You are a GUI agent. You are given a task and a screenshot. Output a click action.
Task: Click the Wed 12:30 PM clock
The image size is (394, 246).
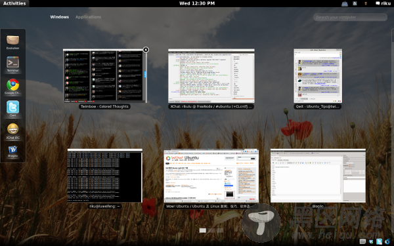coord(197,3)
